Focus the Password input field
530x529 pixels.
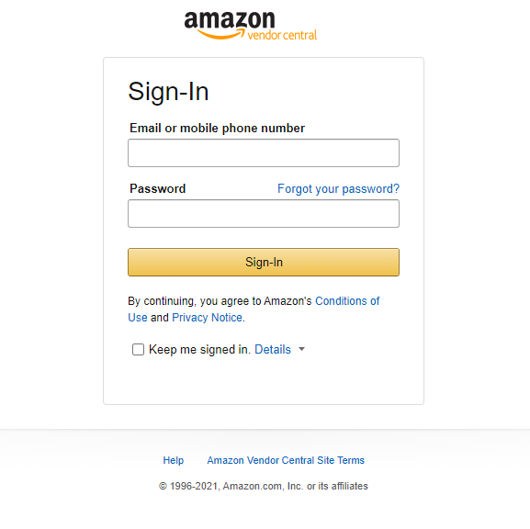coord(264,214)
